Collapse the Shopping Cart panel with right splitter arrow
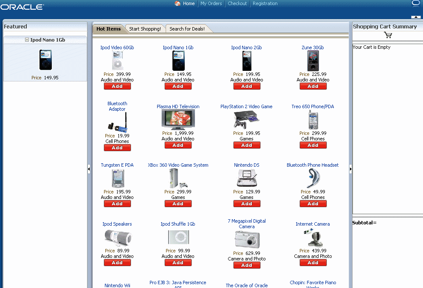 tap(350, 169)
